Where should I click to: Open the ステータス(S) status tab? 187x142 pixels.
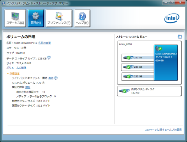(15, 18)
